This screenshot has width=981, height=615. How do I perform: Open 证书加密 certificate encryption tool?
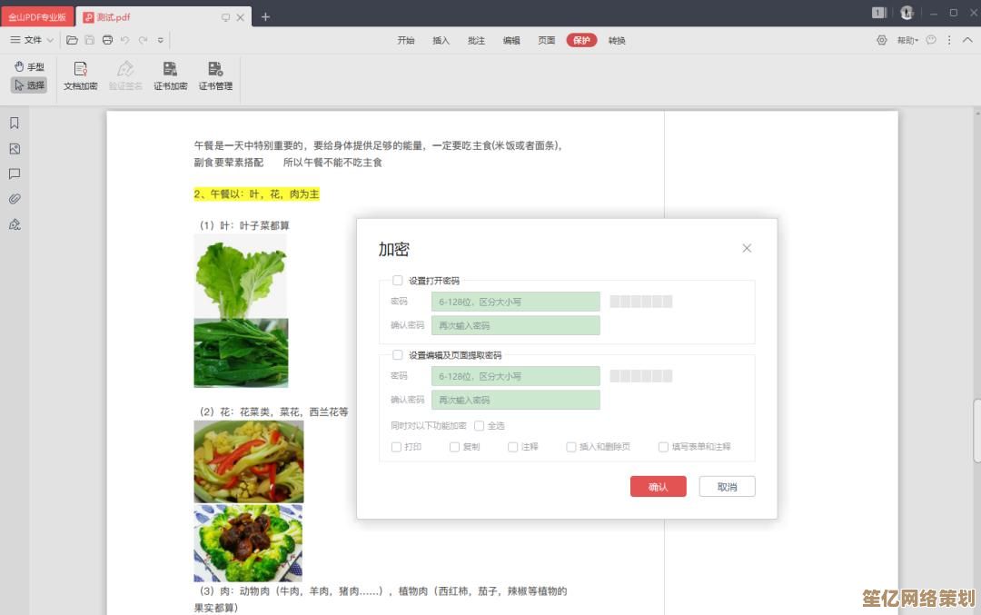pos(170,74)
